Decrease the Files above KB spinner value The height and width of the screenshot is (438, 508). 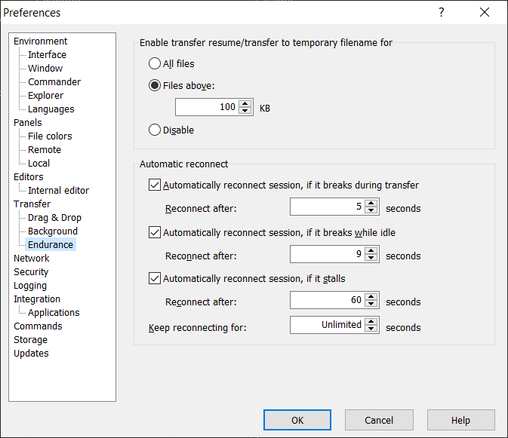pyautogui.click(x=245, y=111)
